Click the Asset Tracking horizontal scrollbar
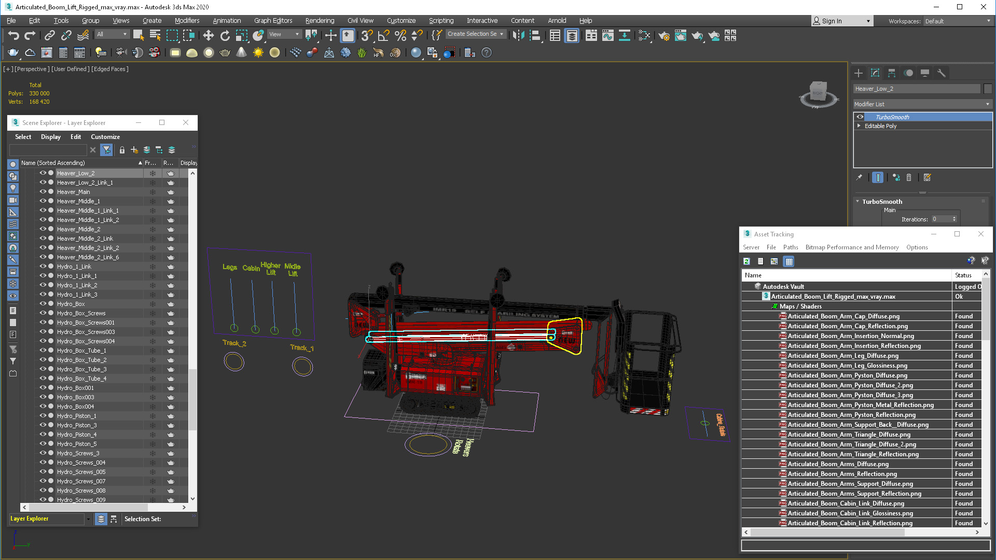 (827, 533)
